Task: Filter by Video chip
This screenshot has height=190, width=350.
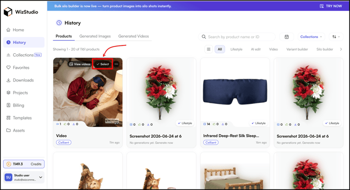Action: 273,49
